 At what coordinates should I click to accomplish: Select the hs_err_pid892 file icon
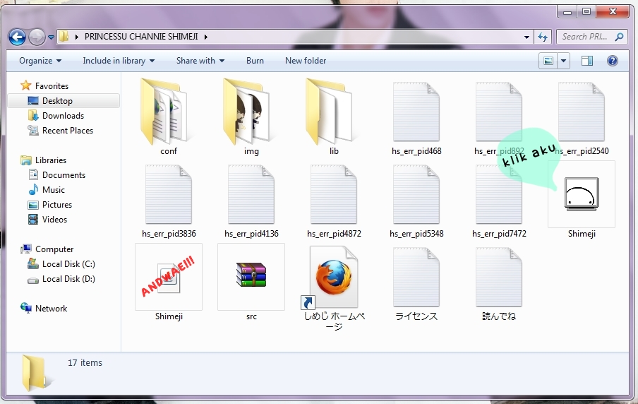(499, 112)
